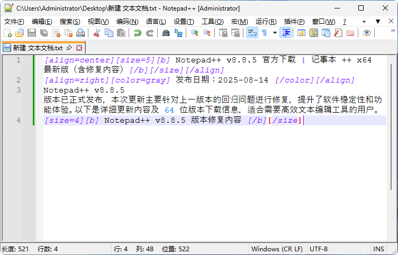Toggle show all characters pilcrow button
The height and width of the screenshot is (255, 398).
(264, 33)
